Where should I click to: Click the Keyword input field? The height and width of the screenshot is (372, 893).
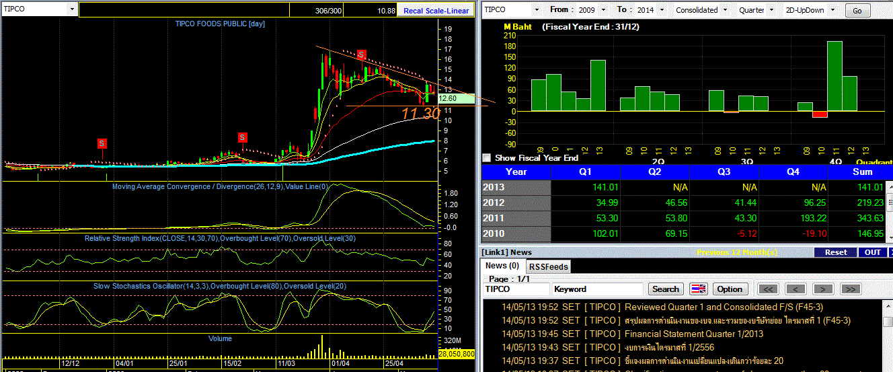(x=597, y=289)
